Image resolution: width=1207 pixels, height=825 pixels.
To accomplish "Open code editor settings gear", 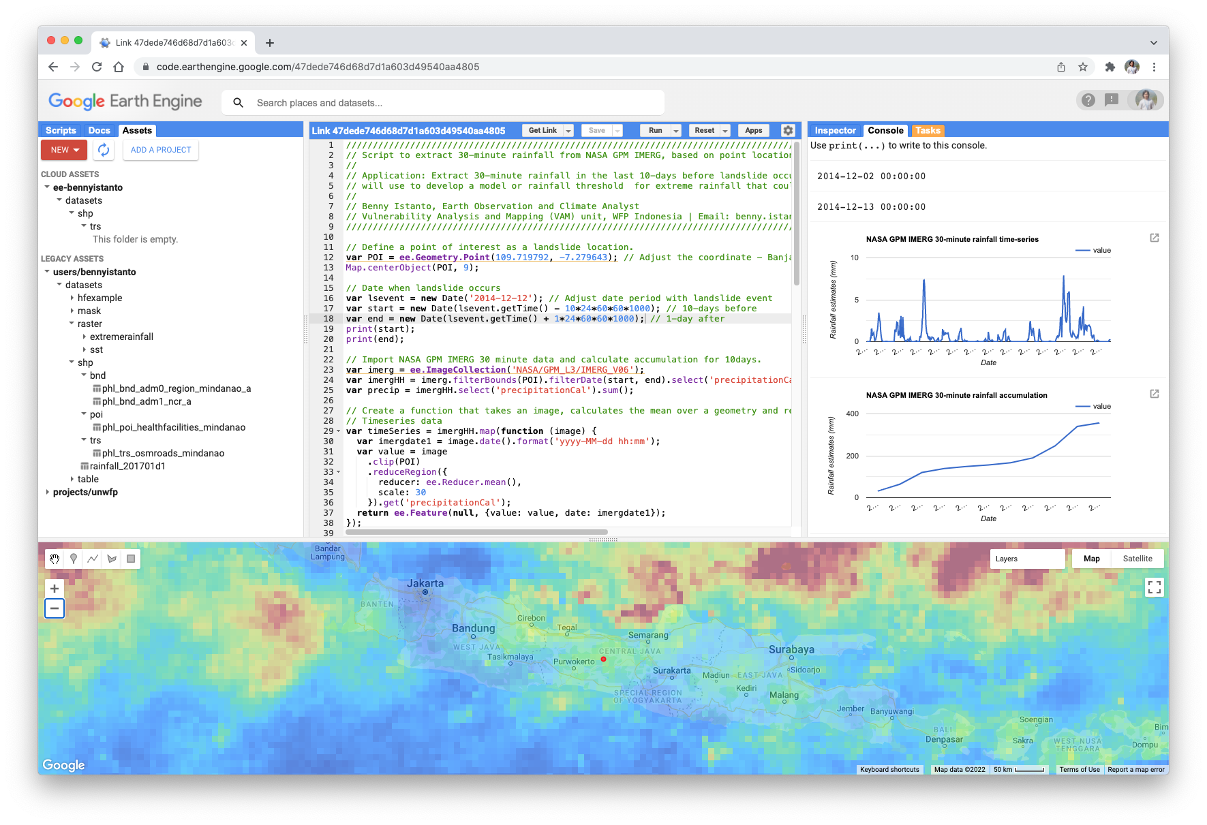I will click(x=788, y=130).
